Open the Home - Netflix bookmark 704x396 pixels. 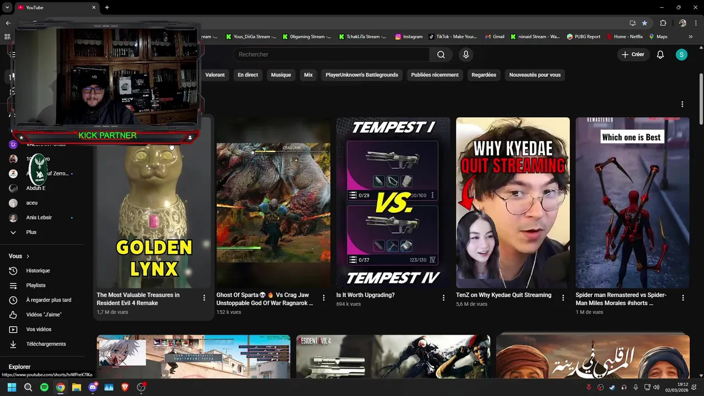[624, 37]
